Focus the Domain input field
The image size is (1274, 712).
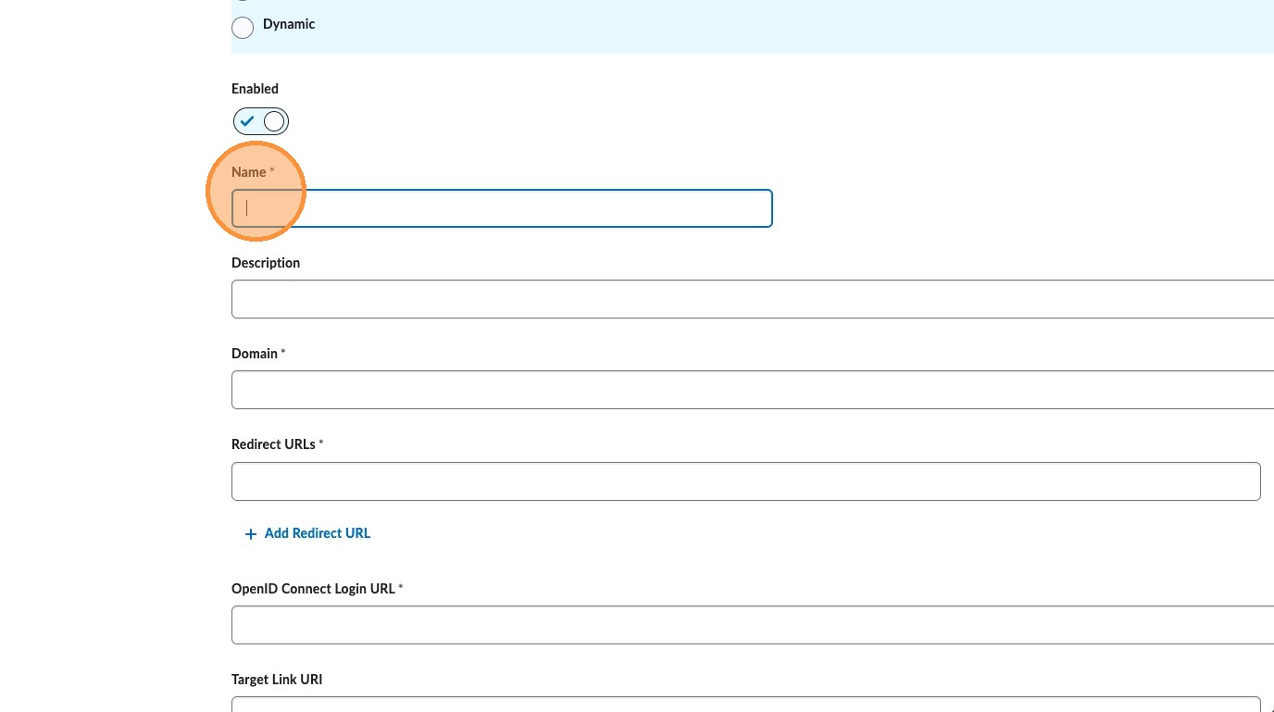click(x=750, y=390)
